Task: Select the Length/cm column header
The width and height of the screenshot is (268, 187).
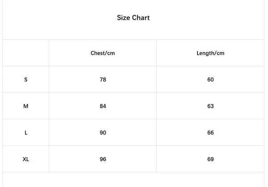Action: [x=210, y=53]
